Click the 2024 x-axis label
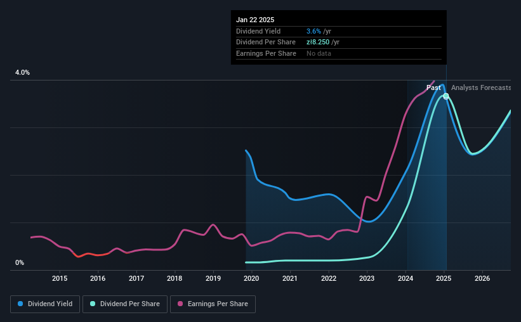Image resolution: width=521 pixels, height=322 pixels. (x=406, y=278)
